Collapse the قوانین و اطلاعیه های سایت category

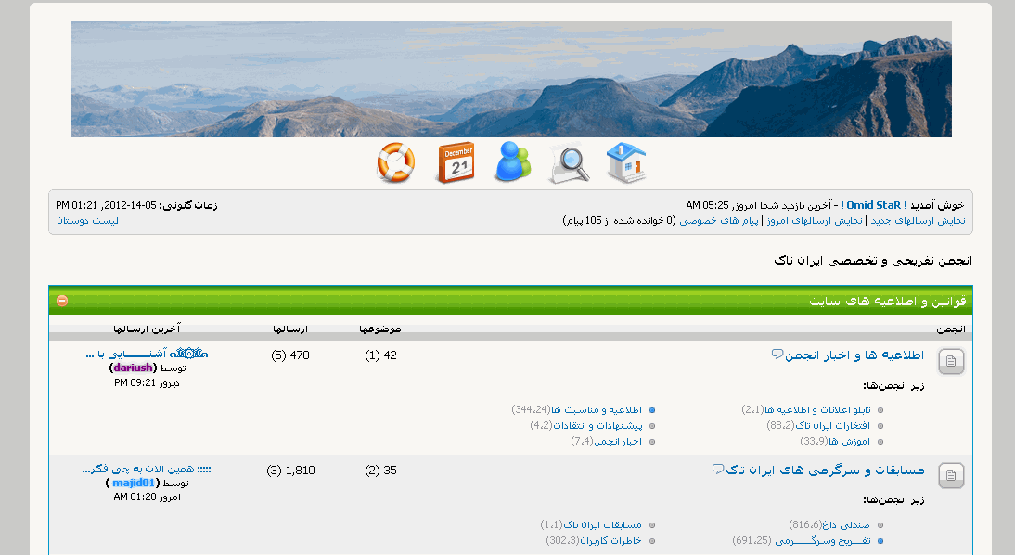tap(62, 301)
